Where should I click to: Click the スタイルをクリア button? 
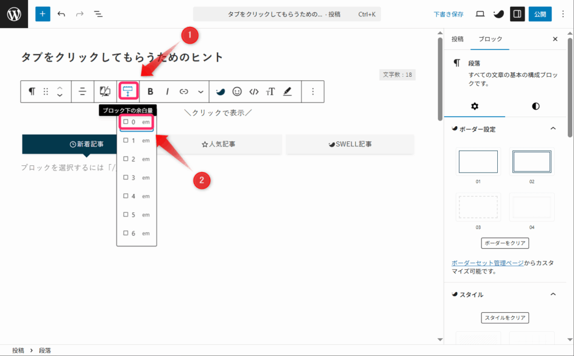[505, 317]
